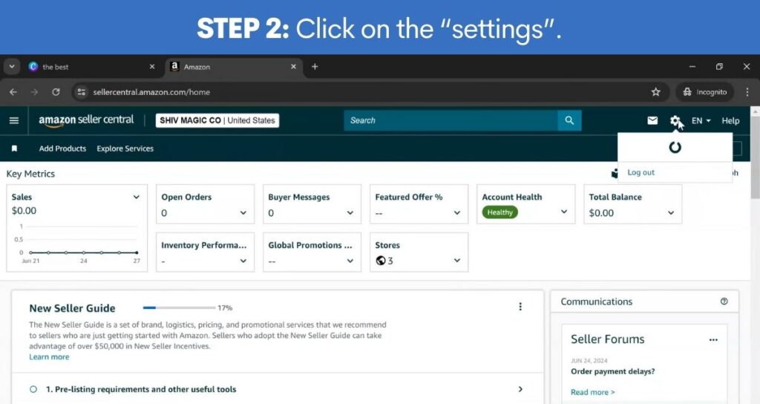
Task: Expand Buyer Messages dropdown
Action: pos(350,212)
